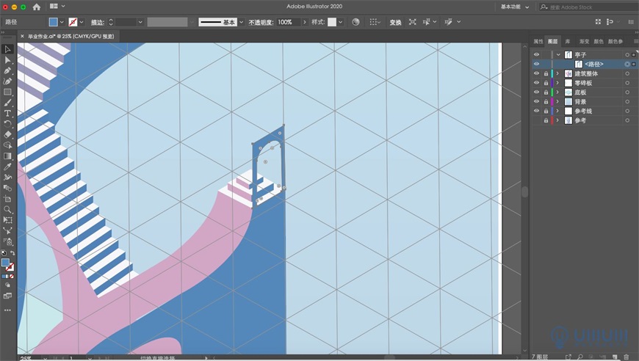Image resolution: width=639 pixels, height=361 pixels.
Task: Click the isolate selected object icon
Action: [413, 22]
